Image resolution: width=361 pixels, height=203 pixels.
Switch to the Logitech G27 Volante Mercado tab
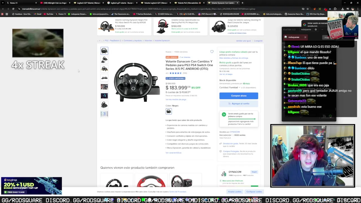pyautogui.click(x=89, y=3)
